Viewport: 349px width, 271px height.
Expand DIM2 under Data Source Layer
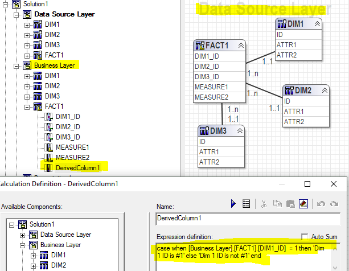coord(27,35)
